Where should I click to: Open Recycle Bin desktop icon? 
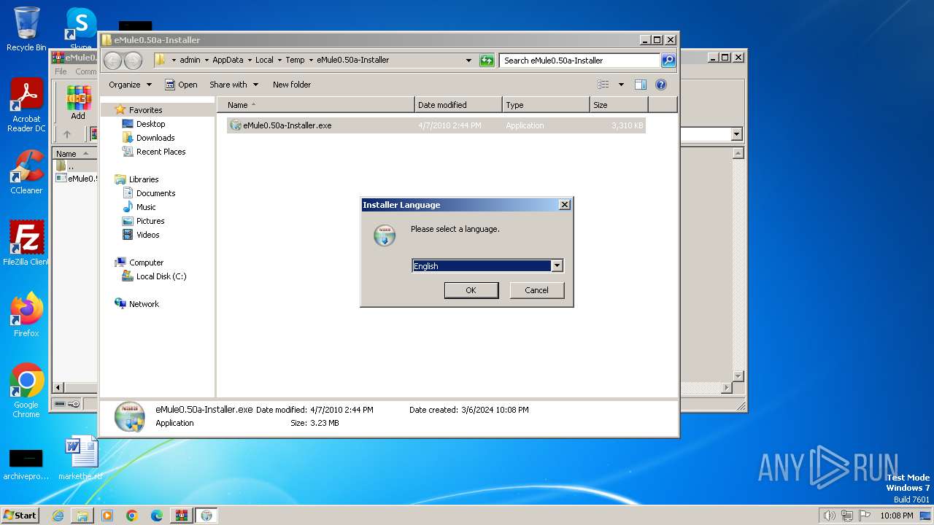point(26,29)
